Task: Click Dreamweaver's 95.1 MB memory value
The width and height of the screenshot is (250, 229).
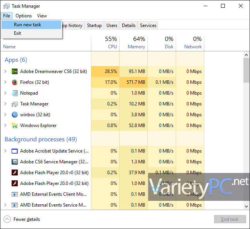Action: click(137, 71)
